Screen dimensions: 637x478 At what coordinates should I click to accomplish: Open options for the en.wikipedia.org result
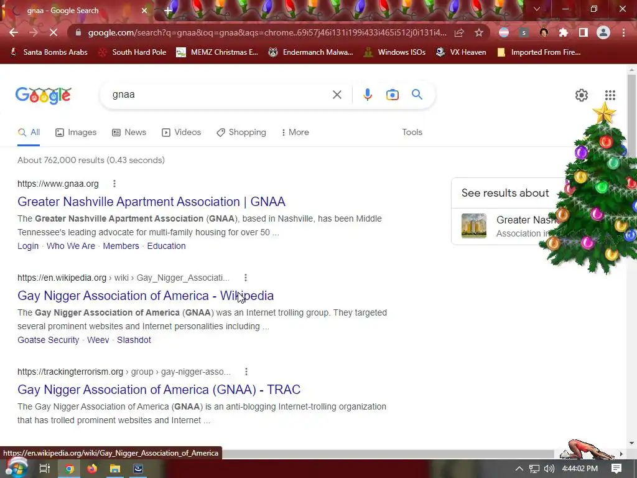click(245, 278)
